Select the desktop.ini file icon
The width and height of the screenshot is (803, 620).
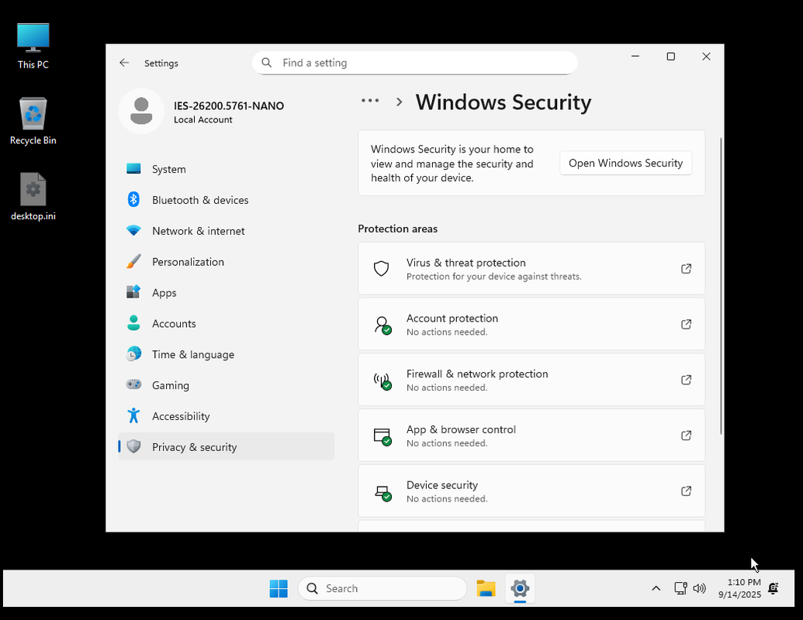click(33, 196)
